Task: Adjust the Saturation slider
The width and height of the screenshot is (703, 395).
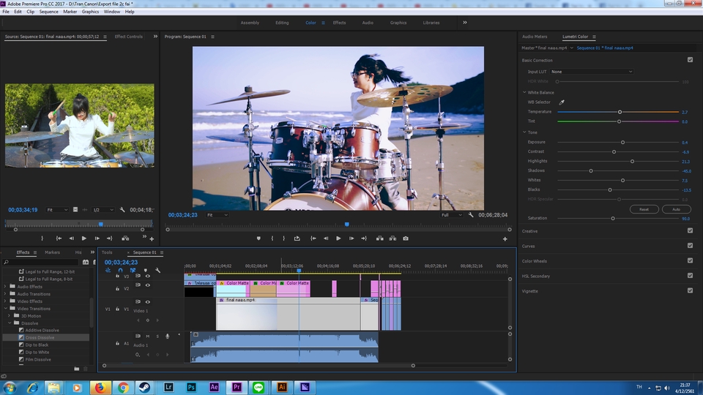Action: click(612, 219)
